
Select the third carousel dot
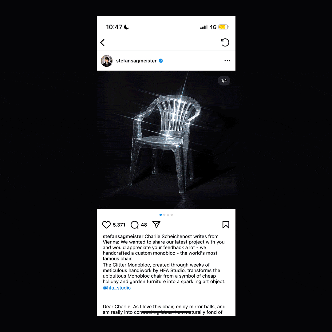pyautogui.click(x=168, y=215)
